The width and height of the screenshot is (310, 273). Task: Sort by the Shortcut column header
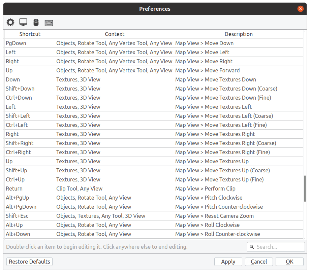tap(30, 34)
